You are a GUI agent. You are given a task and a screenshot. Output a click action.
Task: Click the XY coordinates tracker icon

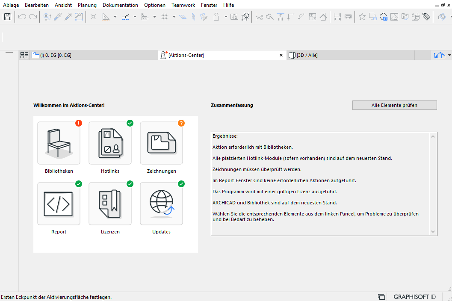click(145, 17)
